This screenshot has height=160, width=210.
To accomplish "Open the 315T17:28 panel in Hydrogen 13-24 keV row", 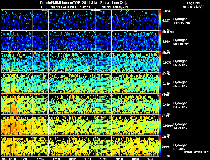I will [x=9, y=125].
